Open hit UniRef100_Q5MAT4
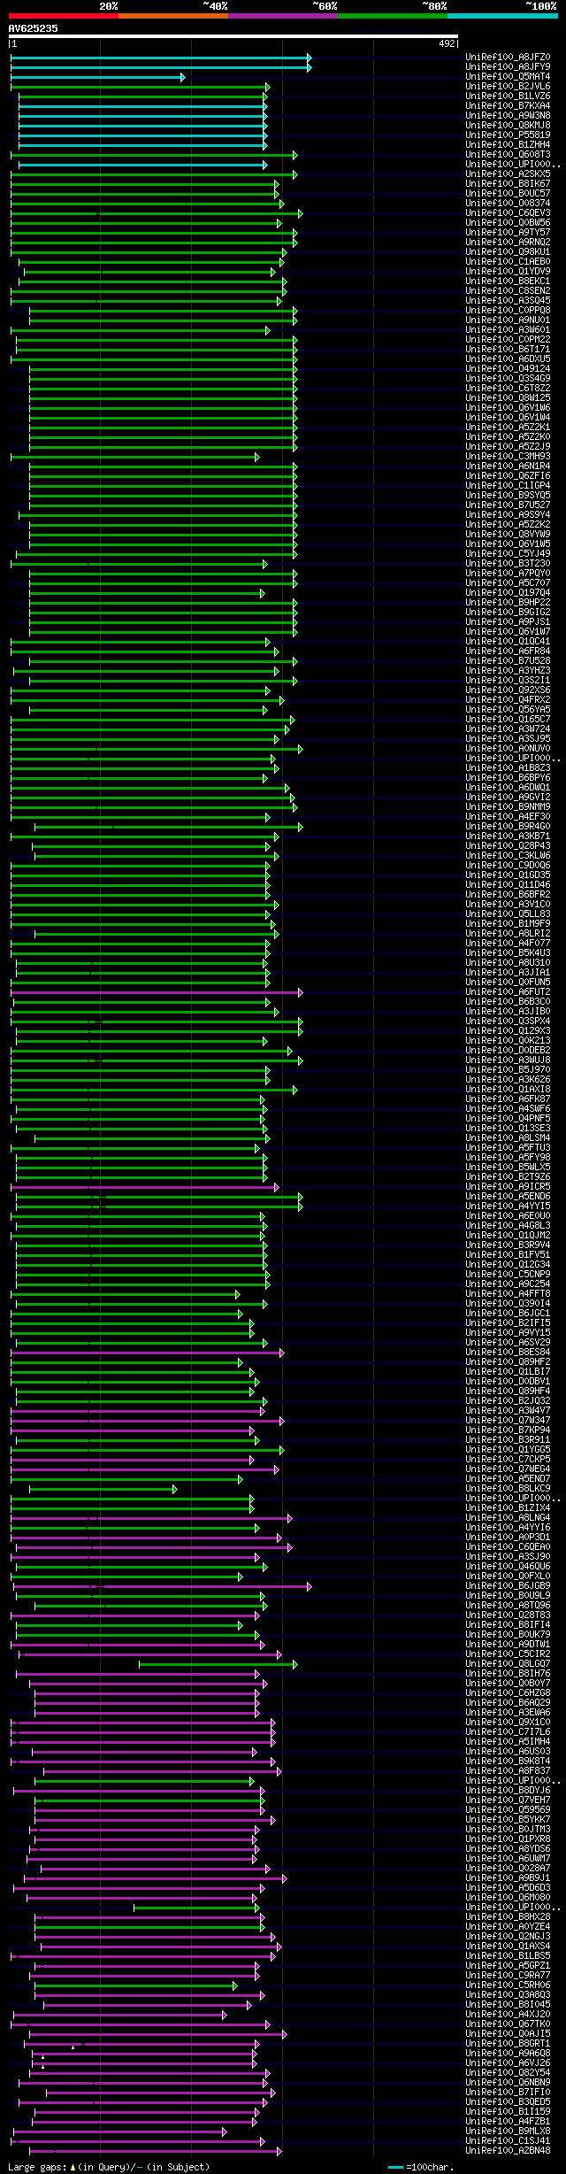The width and height of the screenshot is (566, 2174). click(508, 77)
